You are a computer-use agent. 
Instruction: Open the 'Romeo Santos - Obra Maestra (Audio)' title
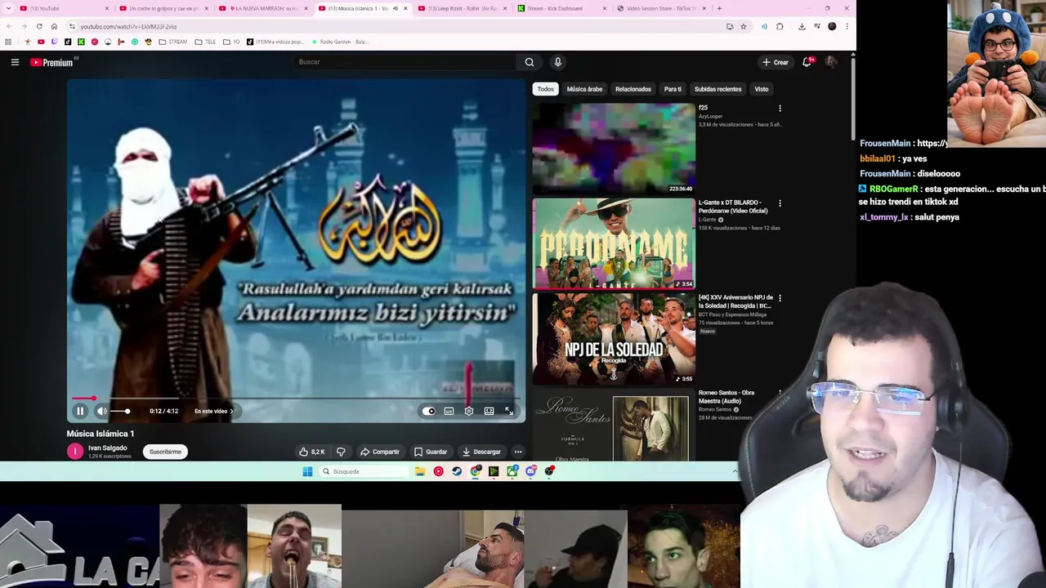[726, 397]
